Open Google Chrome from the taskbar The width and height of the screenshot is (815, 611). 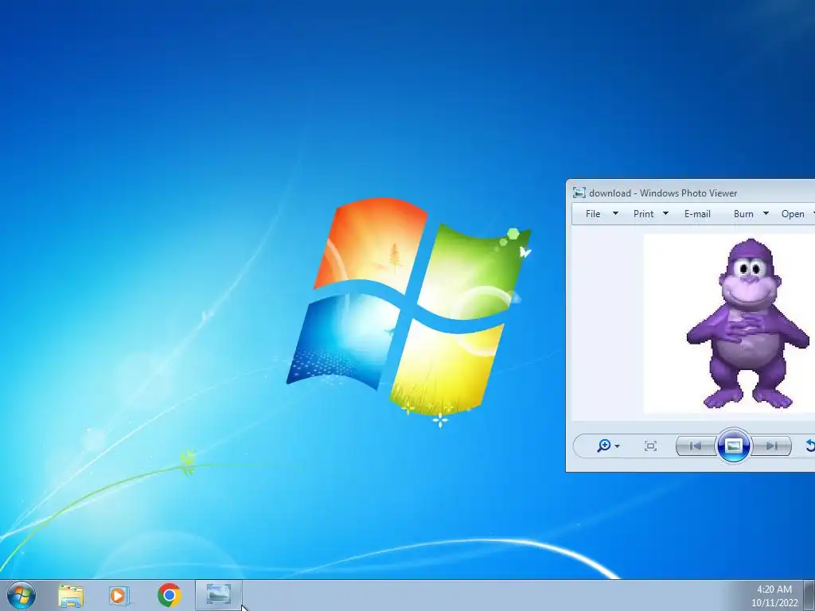tap(169, 595)
